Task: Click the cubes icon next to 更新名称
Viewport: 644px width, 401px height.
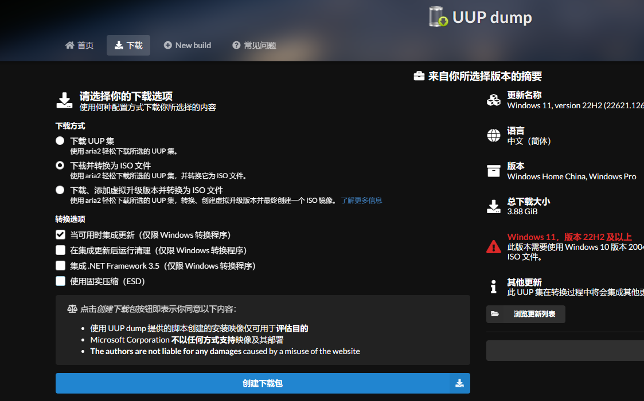Action: pos(494,100)
